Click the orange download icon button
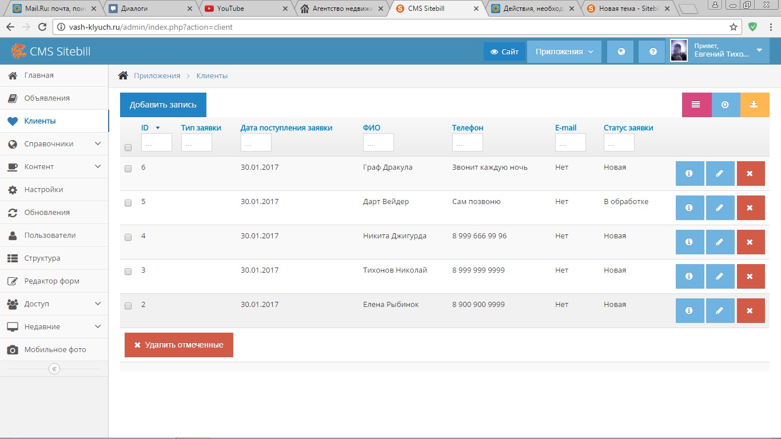The height and width of the screenshot is (439, 781). (x=754, y=105)
